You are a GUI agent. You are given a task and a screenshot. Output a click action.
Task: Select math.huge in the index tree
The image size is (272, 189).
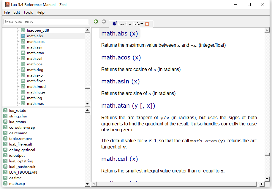tap(36, 92)
